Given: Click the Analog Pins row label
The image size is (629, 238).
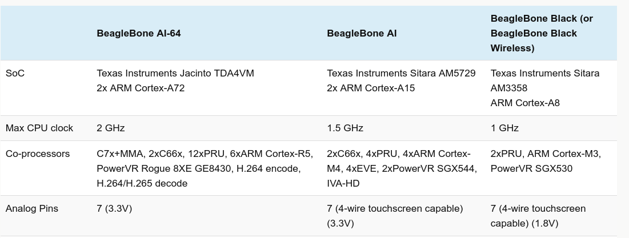Looking at the screenshot, I should [32, 209].
